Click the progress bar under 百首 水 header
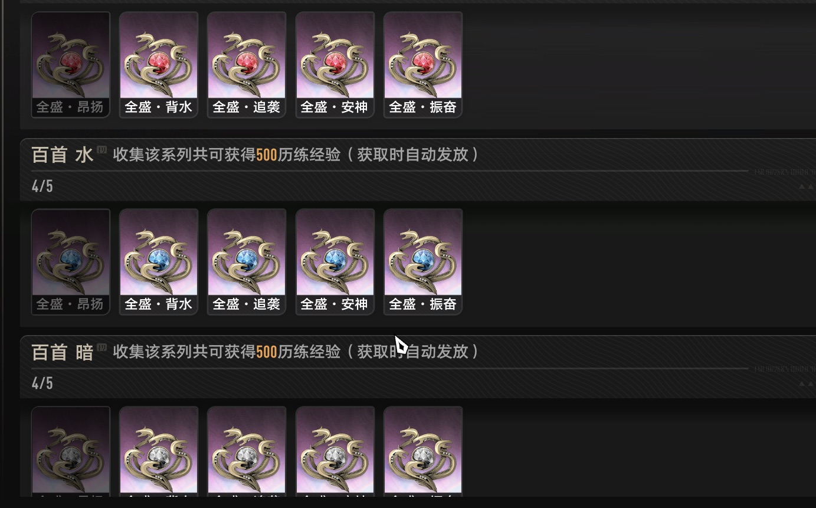This screenshot has height=508, width=816. [x=389, y=171]
